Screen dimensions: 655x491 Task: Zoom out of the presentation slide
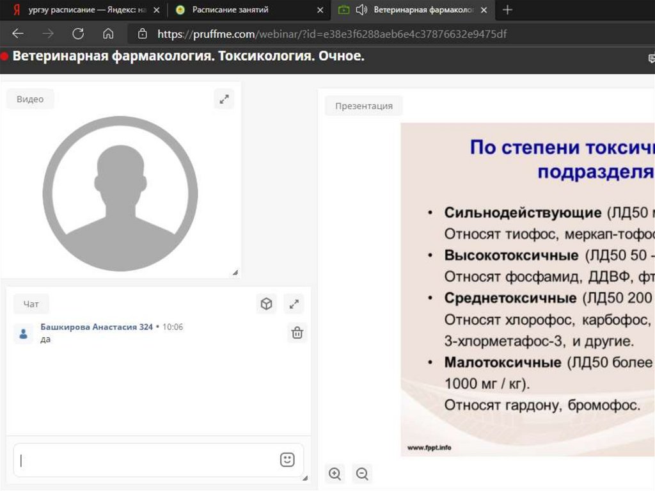click(362, 474)
